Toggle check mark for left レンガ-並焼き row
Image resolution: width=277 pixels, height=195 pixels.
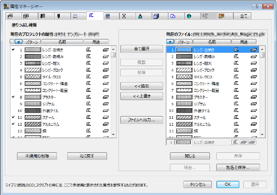pyautogui.click(x=13, y=50)
